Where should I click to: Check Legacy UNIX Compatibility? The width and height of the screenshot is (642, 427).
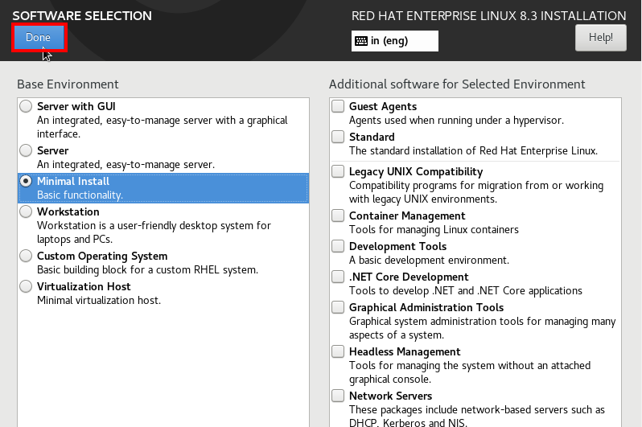click(338, 171)
